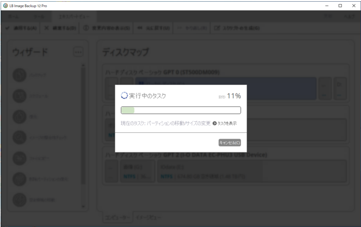Click the first wizard icon バックアップ
Image resolution: width=361 pixels, height=227 pixels.
[19, 75]
